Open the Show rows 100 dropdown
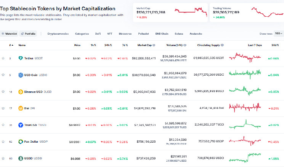 pyautogui.click(x=278, y=33)
